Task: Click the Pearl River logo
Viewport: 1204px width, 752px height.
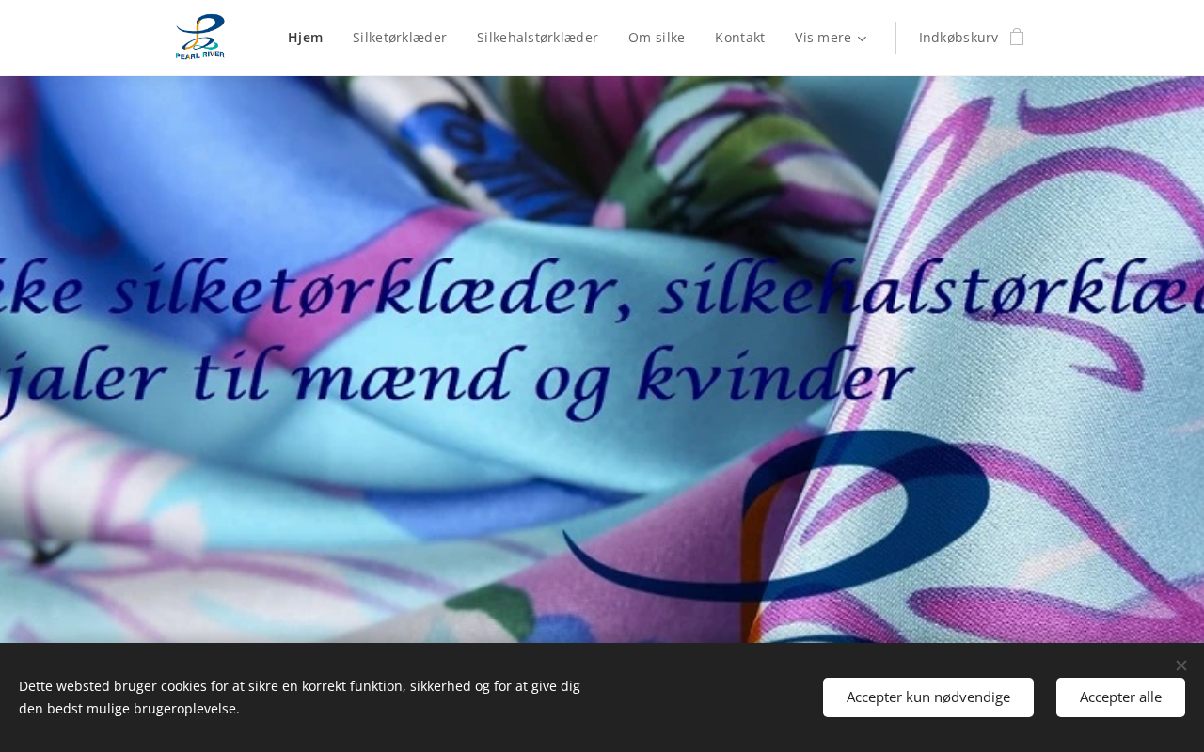Action: 200,38
